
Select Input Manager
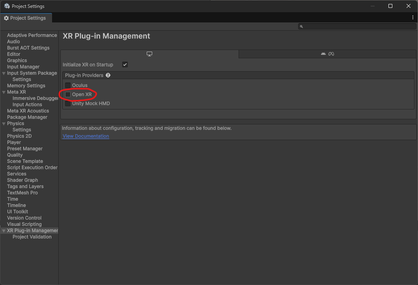tap(23, 67)
